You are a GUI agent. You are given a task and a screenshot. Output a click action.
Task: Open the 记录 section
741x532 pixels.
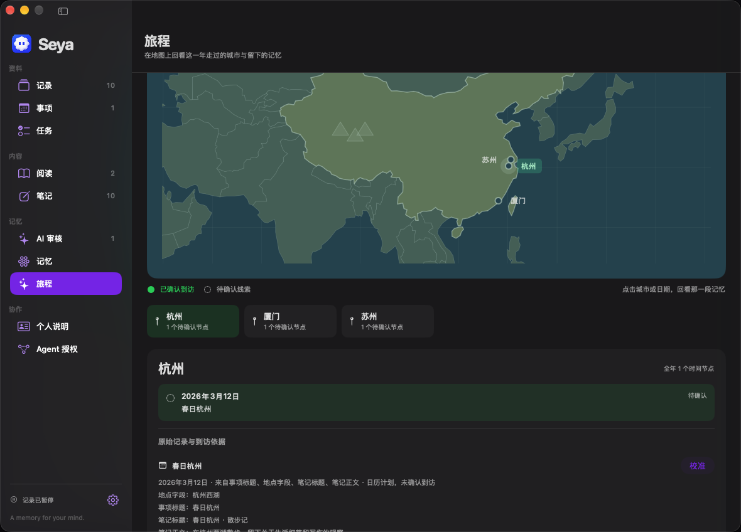66,85
